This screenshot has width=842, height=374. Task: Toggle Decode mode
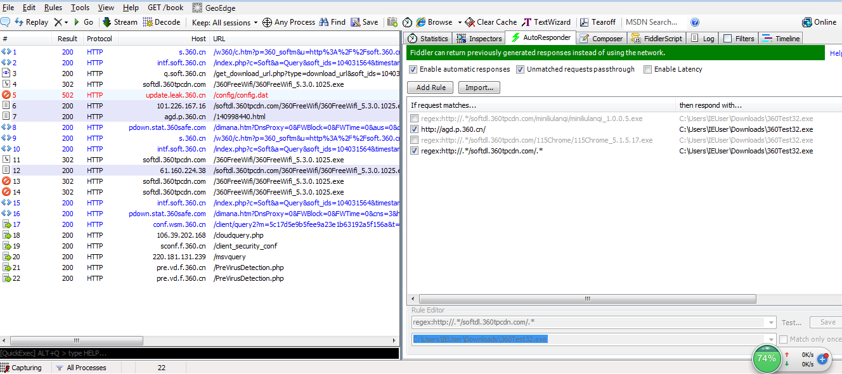pyautogui.click(x=162, y=22)
